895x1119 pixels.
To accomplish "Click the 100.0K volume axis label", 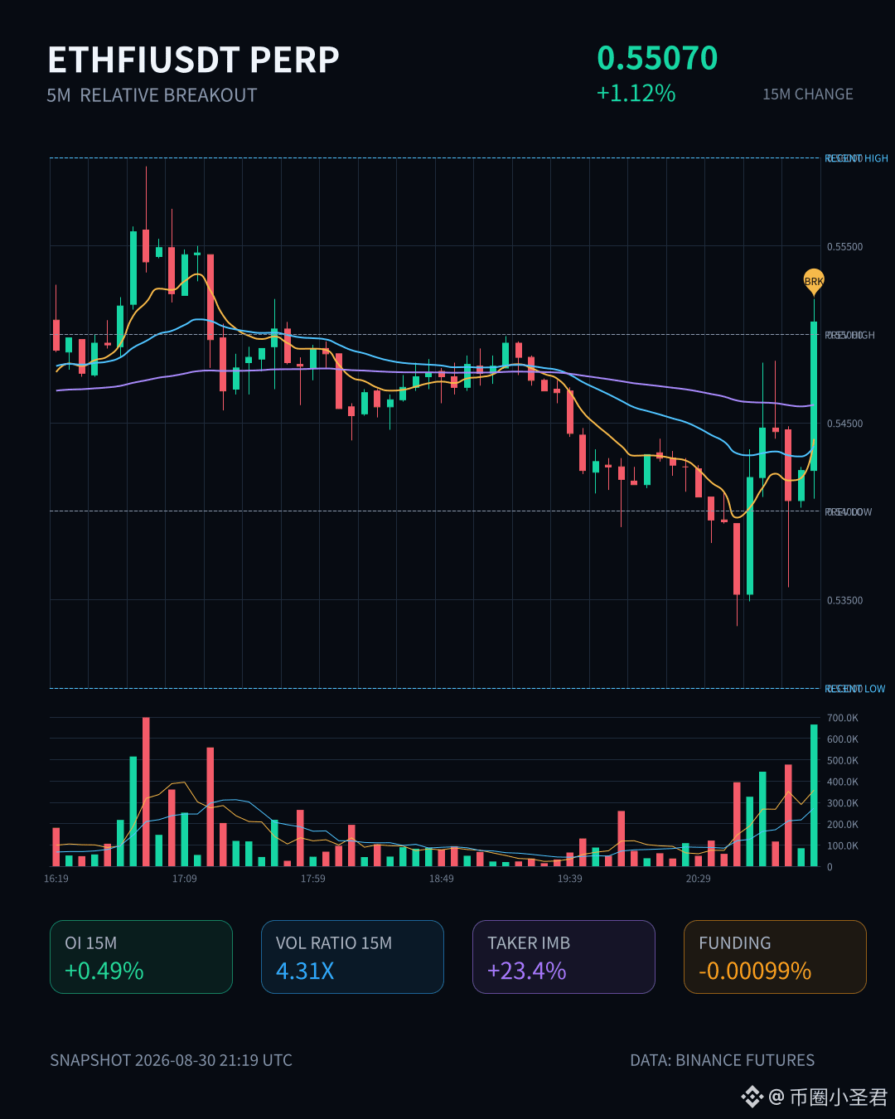I will tap(842, 846).
